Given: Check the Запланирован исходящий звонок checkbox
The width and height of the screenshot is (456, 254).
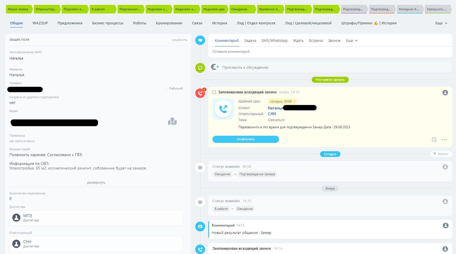Looking at the screenshot, I should pos(214,92).
